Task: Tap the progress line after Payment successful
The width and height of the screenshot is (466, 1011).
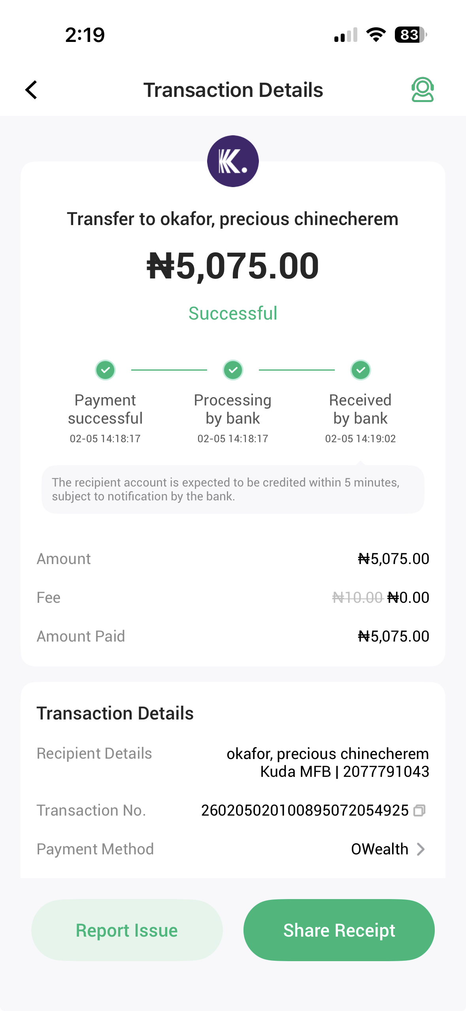Action: [x=169, y=370]
